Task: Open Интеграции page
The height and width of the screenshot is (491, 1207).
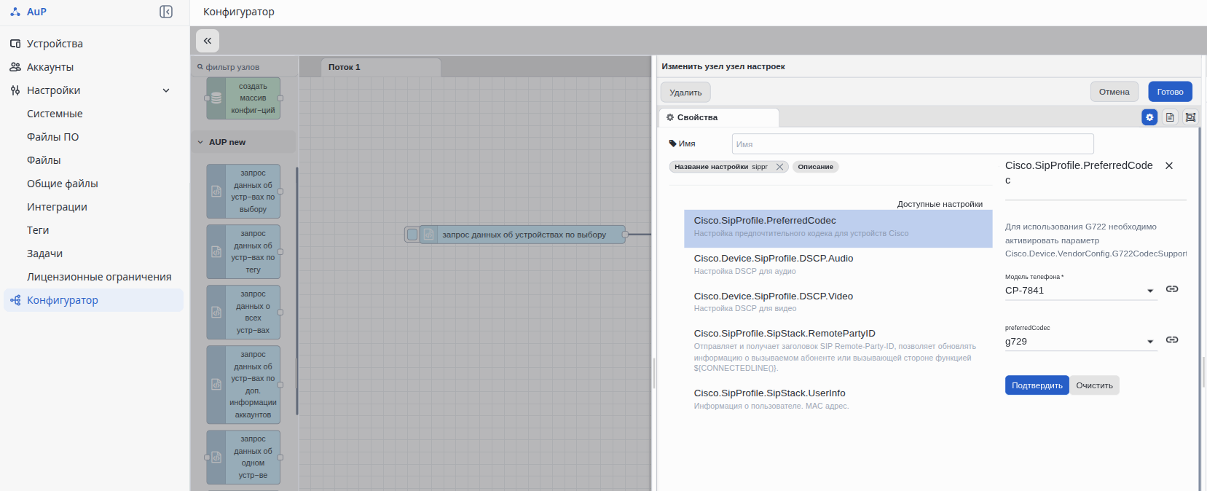Action: 57,207
